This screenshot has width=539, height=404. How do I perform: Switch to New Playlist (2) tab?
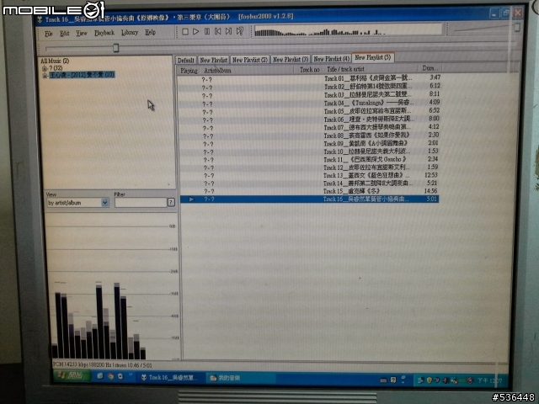click(250, 60)
